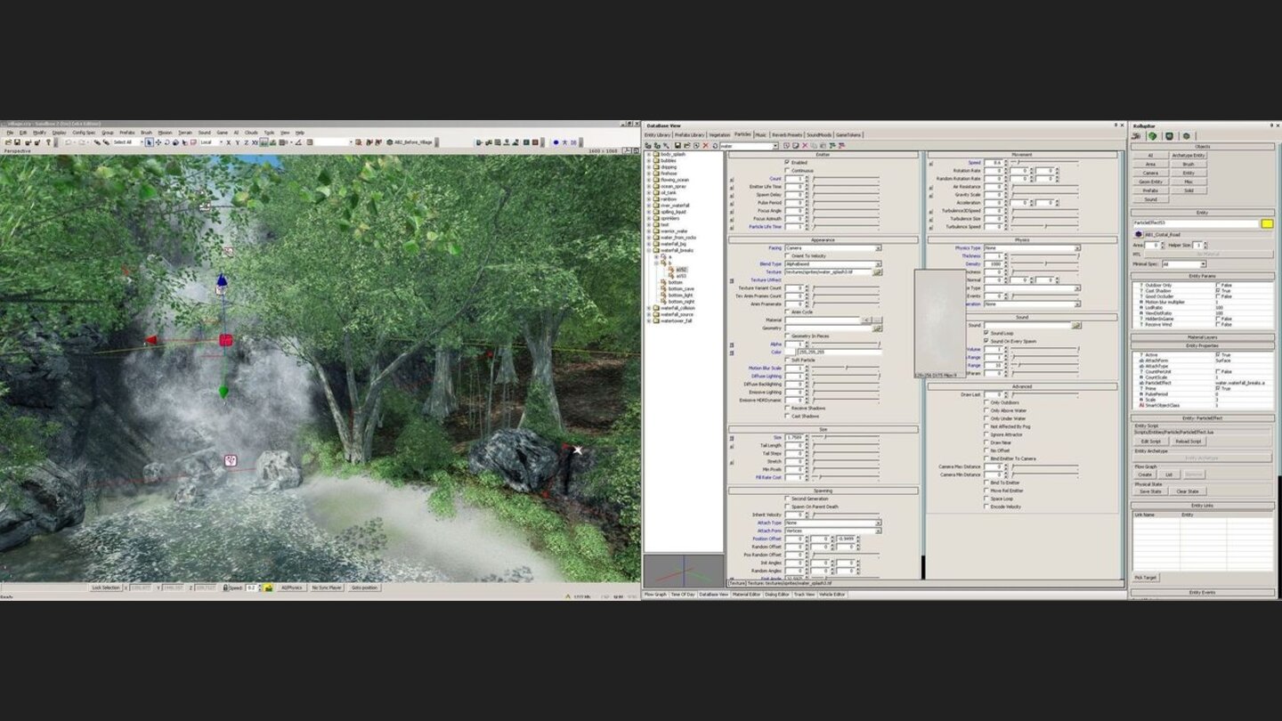This screenshot has width=1282, height=721.
Task: Click the save level icon in main toolbar
Action: (16, 142)
